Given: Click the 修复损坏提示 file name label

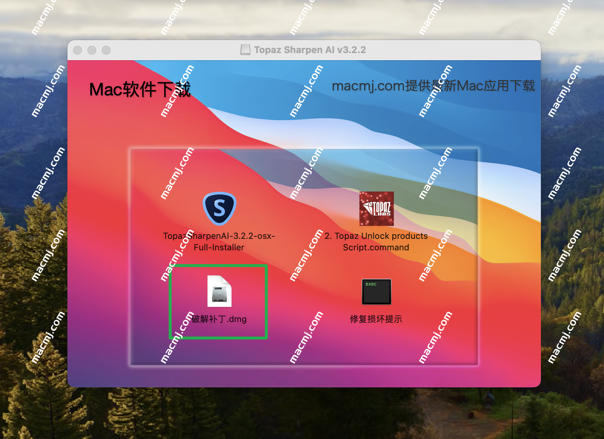Looking at the screenshot, I should [376, 319].
